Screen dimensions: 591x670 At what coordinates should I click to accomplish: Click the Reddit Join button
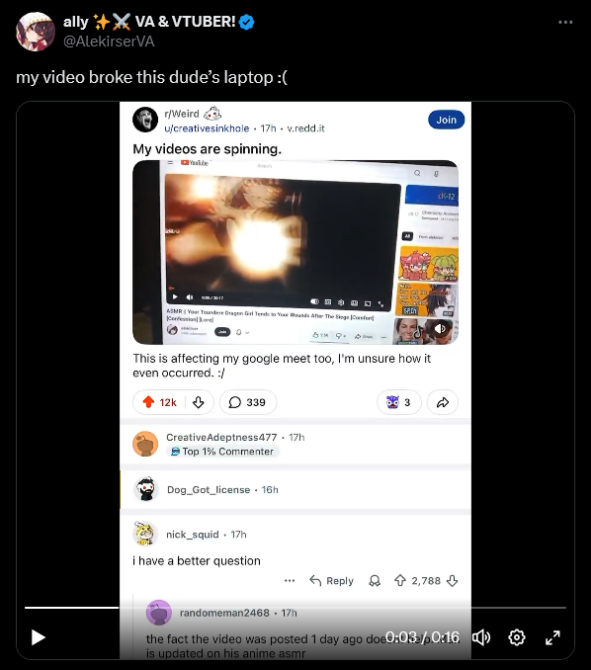pos(446,121)
